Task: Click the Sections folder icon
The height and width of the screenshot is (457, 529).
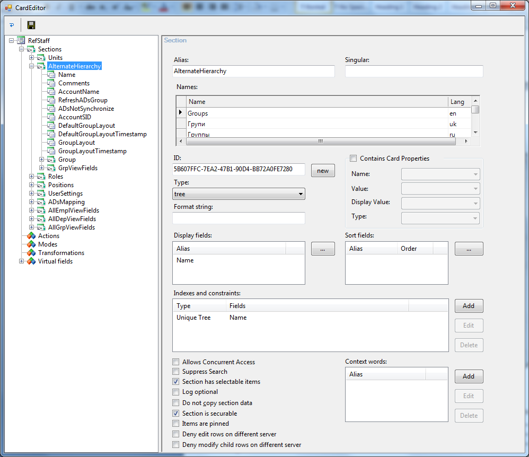Action: (31, 49)
